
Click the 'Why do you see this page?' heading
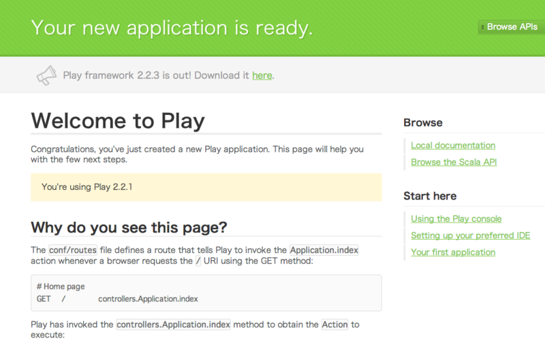tap(129, 228)
